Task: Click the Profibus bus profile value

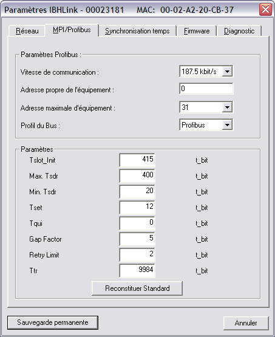Action: (x=193, y=125)
